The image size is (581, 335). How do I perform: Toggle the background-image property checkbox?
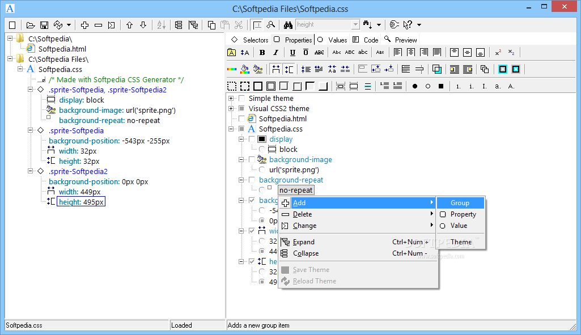[252, 159]
